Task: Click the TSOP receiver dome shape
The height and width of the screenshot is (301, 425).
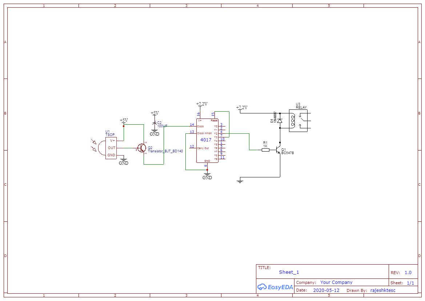Action: (x=102, y=148)
